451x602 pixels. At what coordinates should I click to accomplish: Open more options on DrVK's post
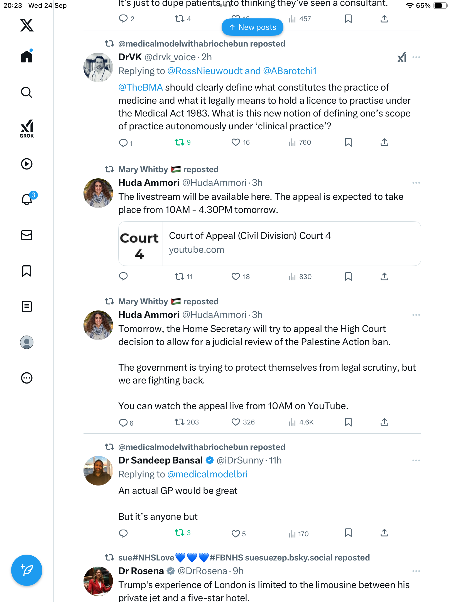416,57
